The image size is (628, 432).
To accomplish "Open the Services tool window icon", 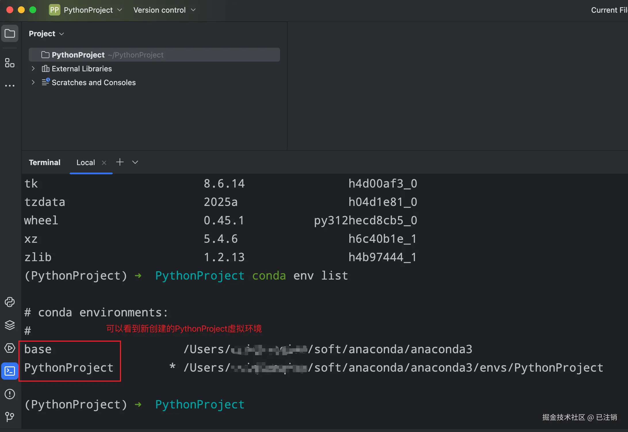I will (10, 348).
